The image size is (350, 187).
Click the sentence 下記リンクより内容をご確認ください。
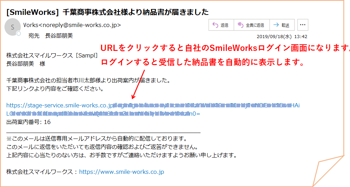pos(56,89)
